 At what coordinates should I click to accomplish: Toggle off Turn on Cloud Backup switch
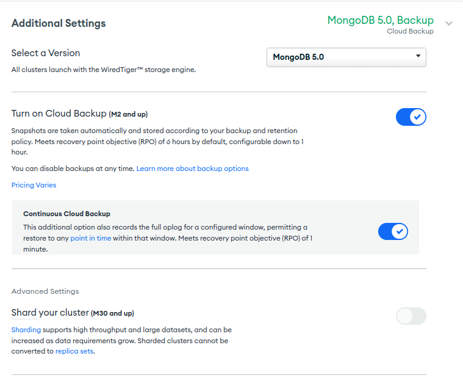tap(411, 117)
